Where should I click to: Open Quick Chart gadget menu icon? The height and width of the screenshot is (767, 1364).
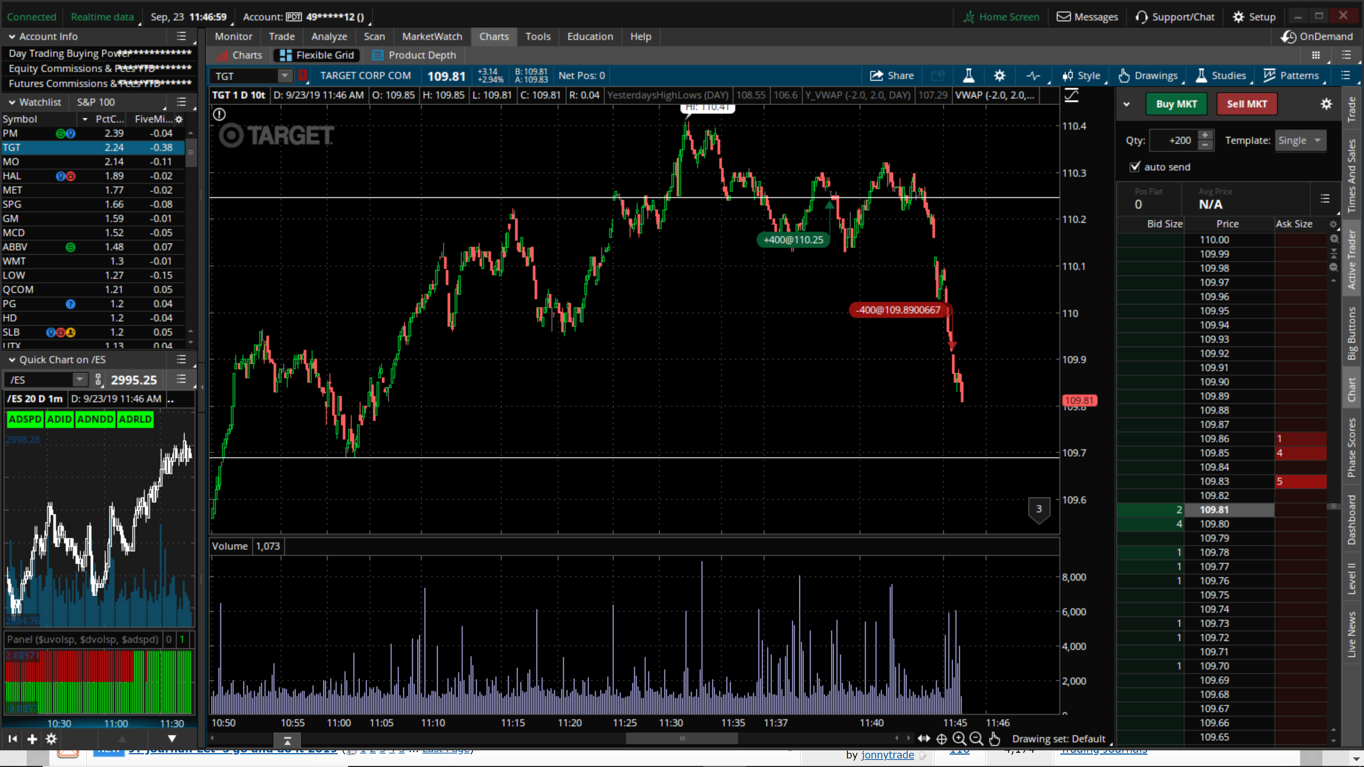181,360
